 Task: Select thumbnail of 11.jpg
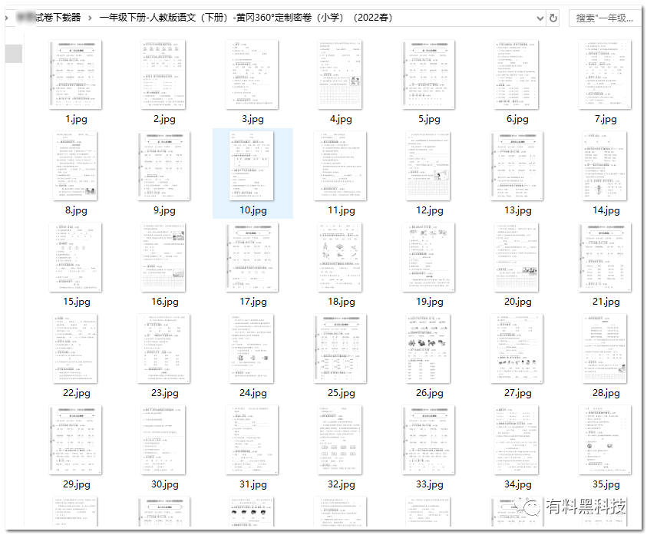pyautogui.click(x=341, y=166)
